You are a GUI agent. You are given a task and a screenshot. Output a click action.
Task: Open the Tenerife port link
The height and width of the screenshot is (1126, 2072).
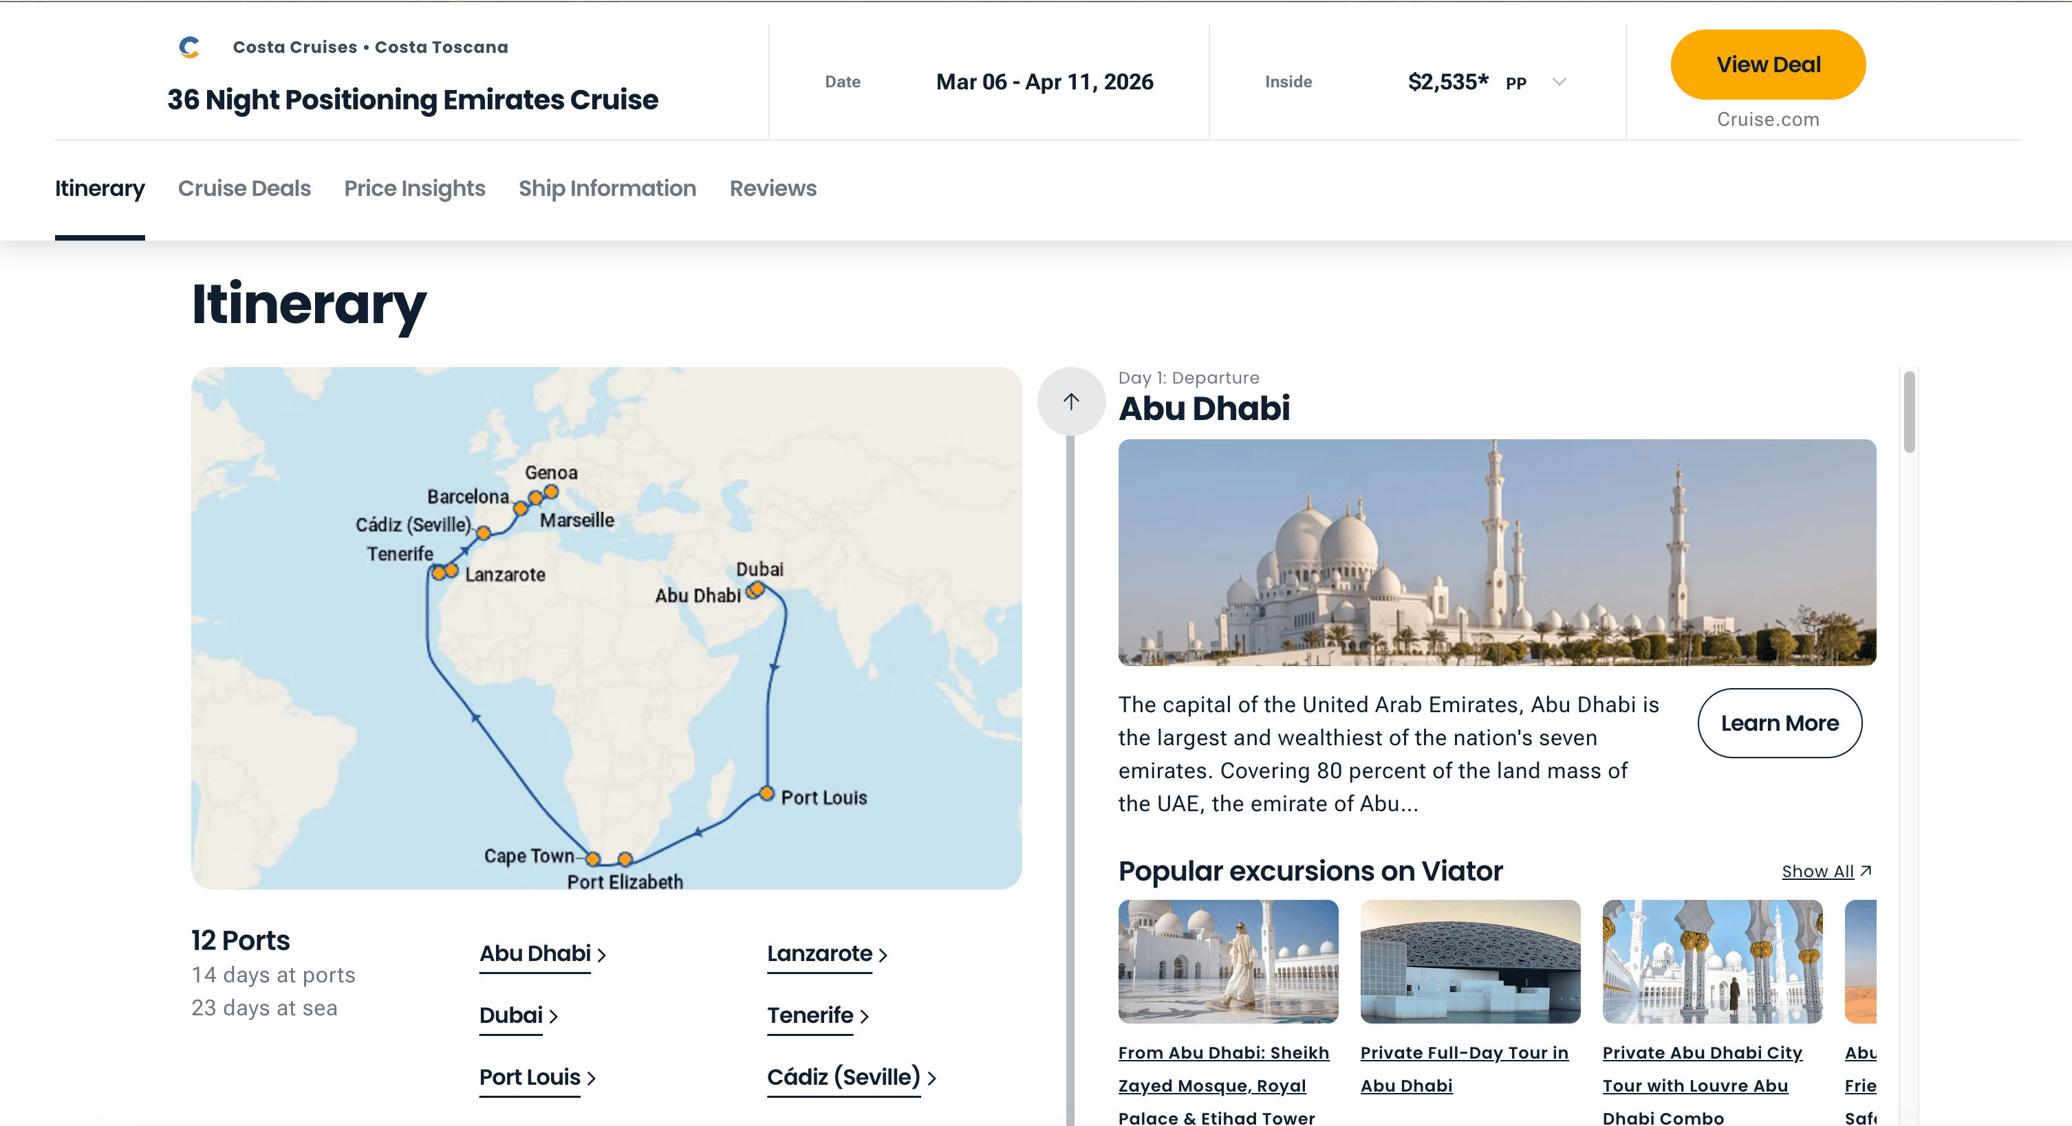[810, 1015]
